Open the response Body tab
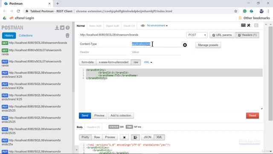The image size is (273, 154). pyautogui.click(x=80, y=127)
